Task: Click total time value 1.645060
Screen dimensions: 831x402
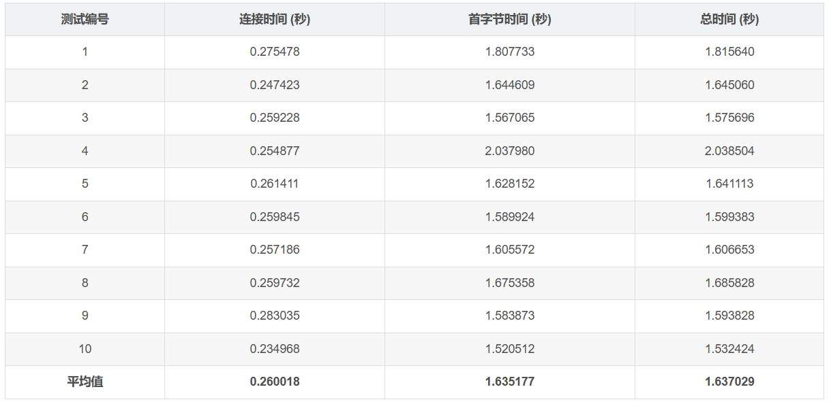Action: pyautogui.click(x=729, y=85)
